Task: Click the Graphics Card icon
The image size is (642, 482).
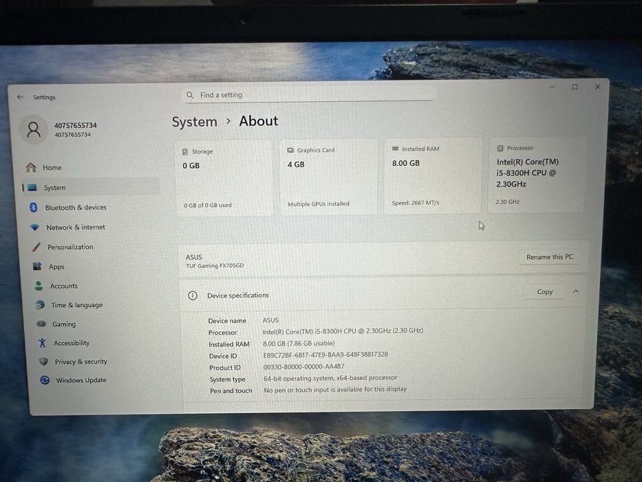Action: click(x=290, y=150)
